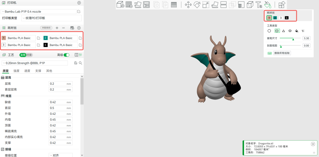The image size is (319, 157).
Task: Select the Rotate tool
Action: coord(197,4)
